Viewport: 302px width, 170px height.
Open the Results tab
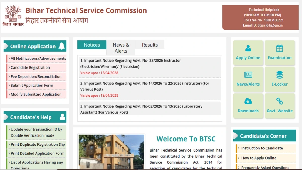point(149,45)
